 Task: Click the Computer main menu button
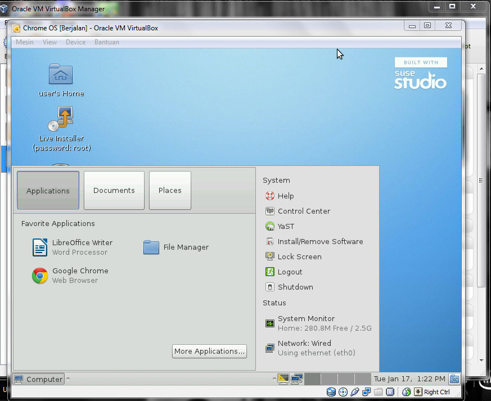click(38, 379)
